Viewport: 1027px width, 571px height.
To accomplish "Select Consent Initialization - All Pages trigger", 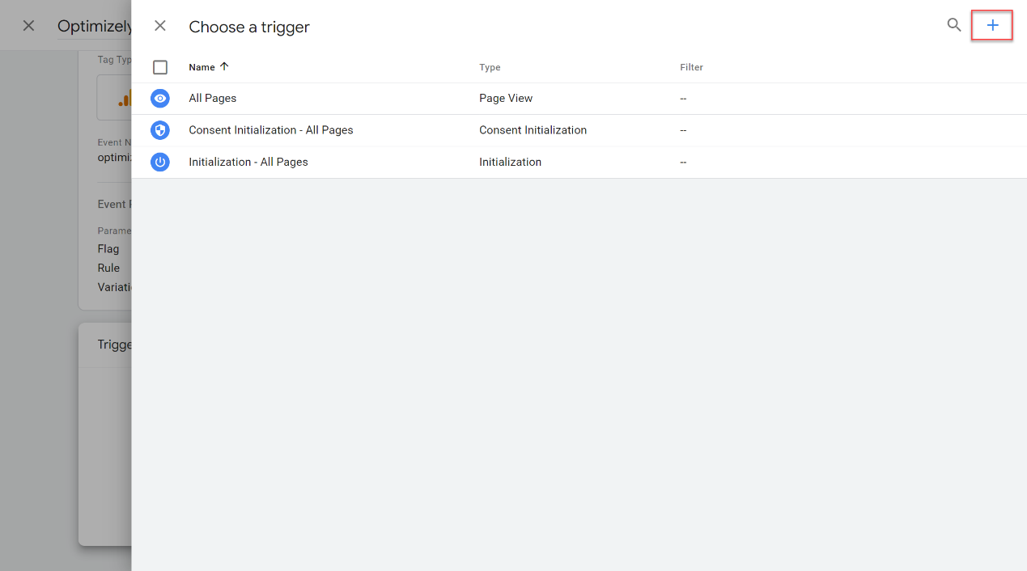I will 271,130.
